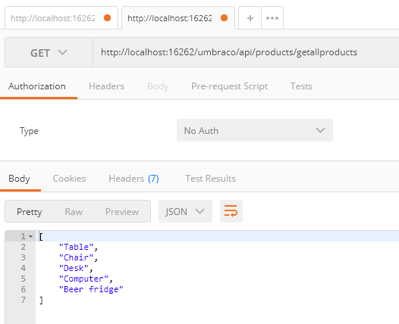Open the request Headers tab

(x=107, y=86)
